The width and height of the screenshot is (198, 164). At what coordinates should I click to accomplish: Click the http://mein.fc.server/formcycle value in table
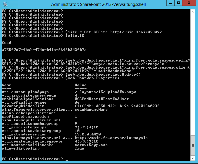pos(111,138)
